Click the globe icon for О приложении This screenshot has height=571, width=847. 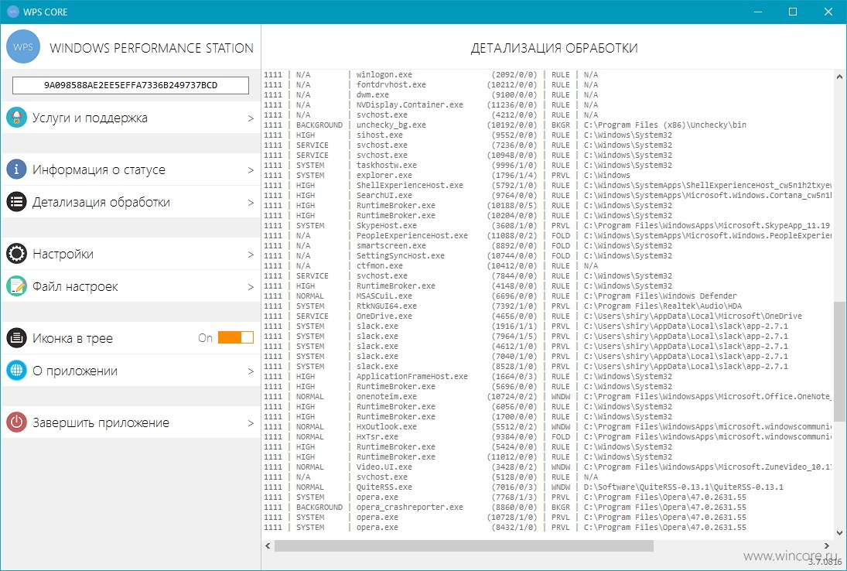(x=17, y=371)
